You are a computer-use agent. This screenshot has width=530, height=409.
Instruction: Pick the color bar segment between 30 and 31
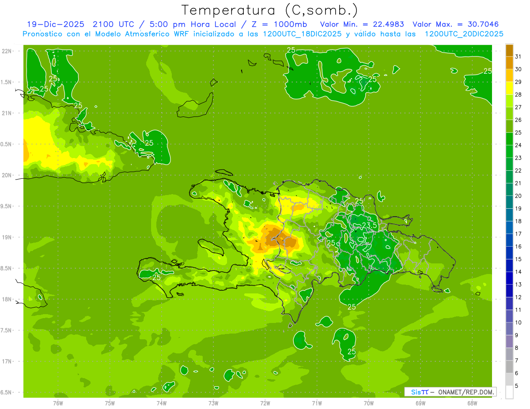pyautogui.click(x=509, y=63)
